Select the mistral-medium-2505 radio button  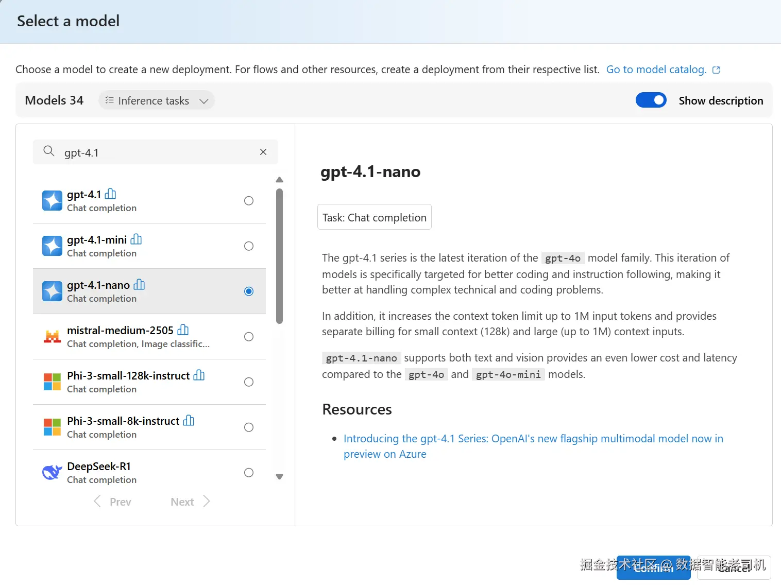[x=249, y=337]
